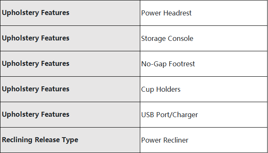This screenshot has height=153, width=268.
Task: Select Upholstery Features label beside Cup Holders
Action: point(35,89)
